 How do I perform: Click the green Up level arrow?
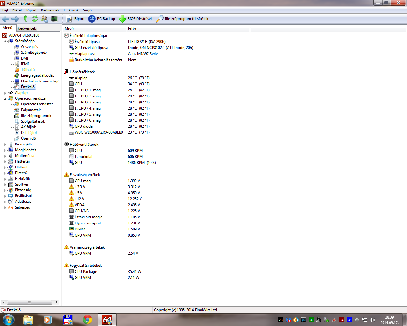pos(25,19)
